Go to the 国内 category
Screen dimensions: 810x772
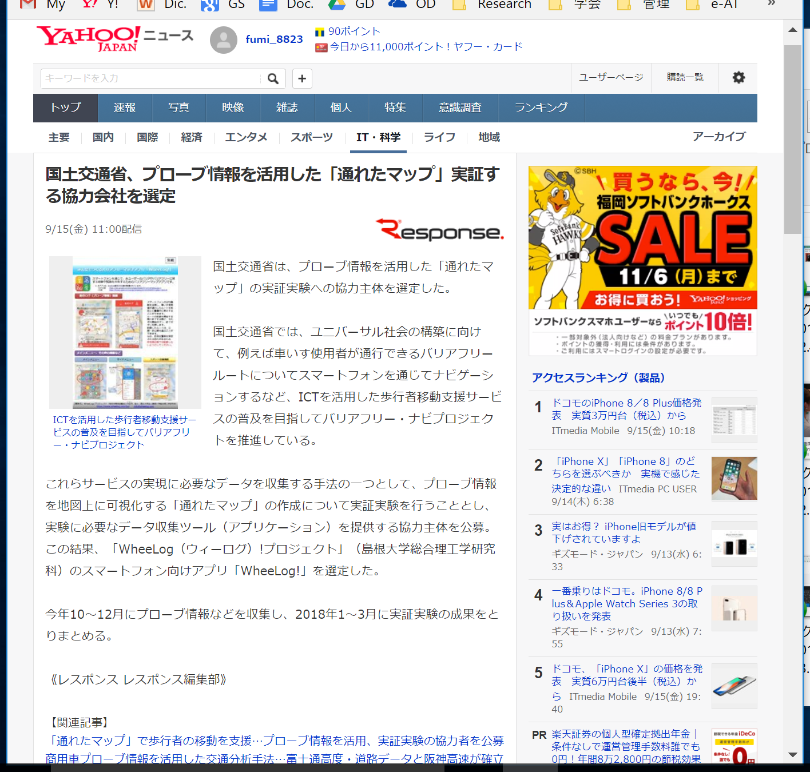click(x=103, y=137)
